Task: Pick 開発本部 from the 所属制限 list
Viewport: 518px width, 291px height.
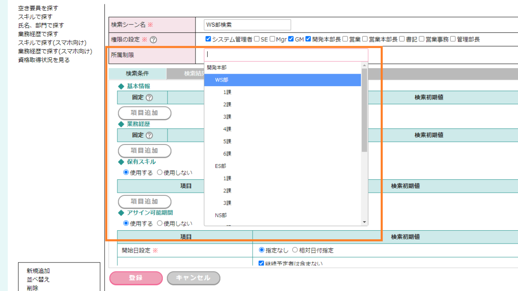Action: point(217,68)
